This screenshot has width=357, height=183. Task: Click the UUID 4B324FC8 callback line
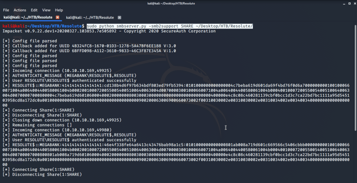click(x=89, y=46)
